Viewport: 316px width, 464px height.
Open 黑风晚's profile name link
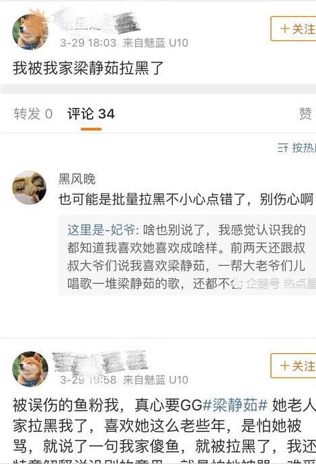77,179
